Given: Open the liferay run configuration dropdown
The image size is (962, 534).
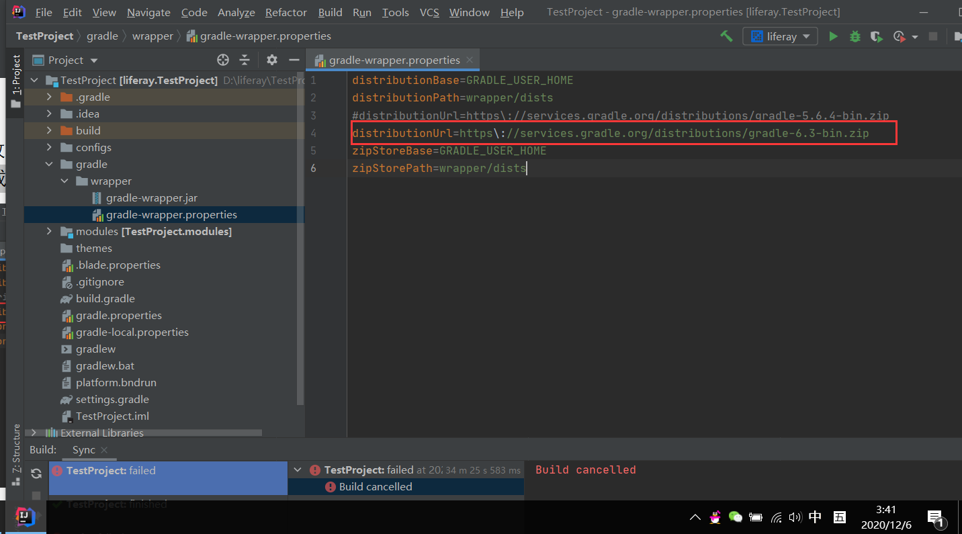Looking at the screenshot, I should [x=780, y=36].
